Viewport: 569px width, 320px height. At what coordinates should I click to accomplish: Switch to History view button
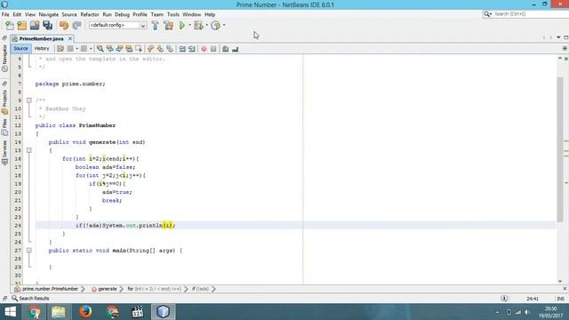tap(42, 49)
